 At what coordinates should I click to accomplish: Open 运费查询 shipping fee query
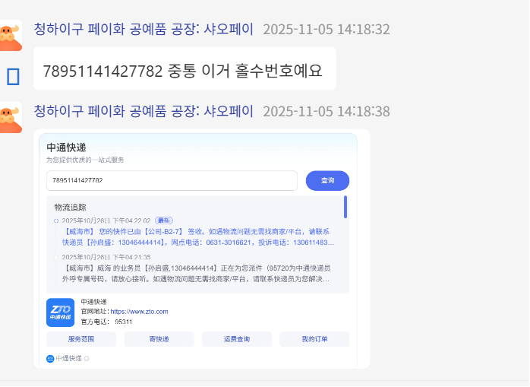(237, 339)
